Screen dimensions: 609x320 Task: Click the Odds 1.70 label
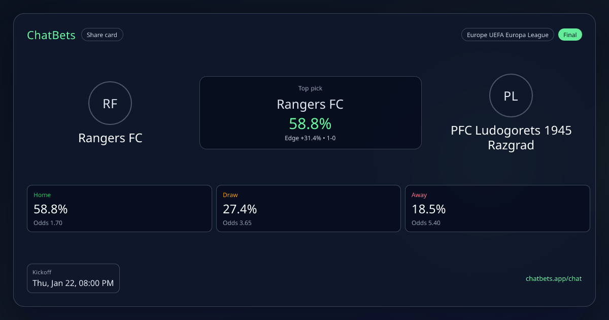[x=48, y=223]
